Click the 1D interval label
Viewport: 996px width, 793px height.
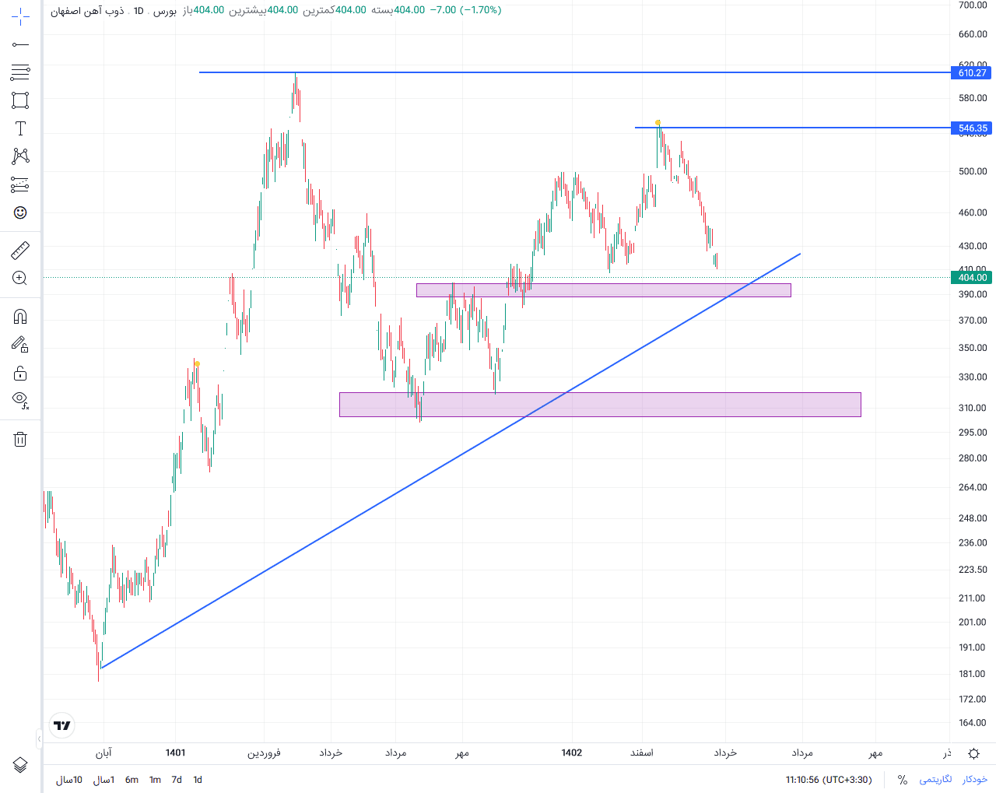pos(139,11)
